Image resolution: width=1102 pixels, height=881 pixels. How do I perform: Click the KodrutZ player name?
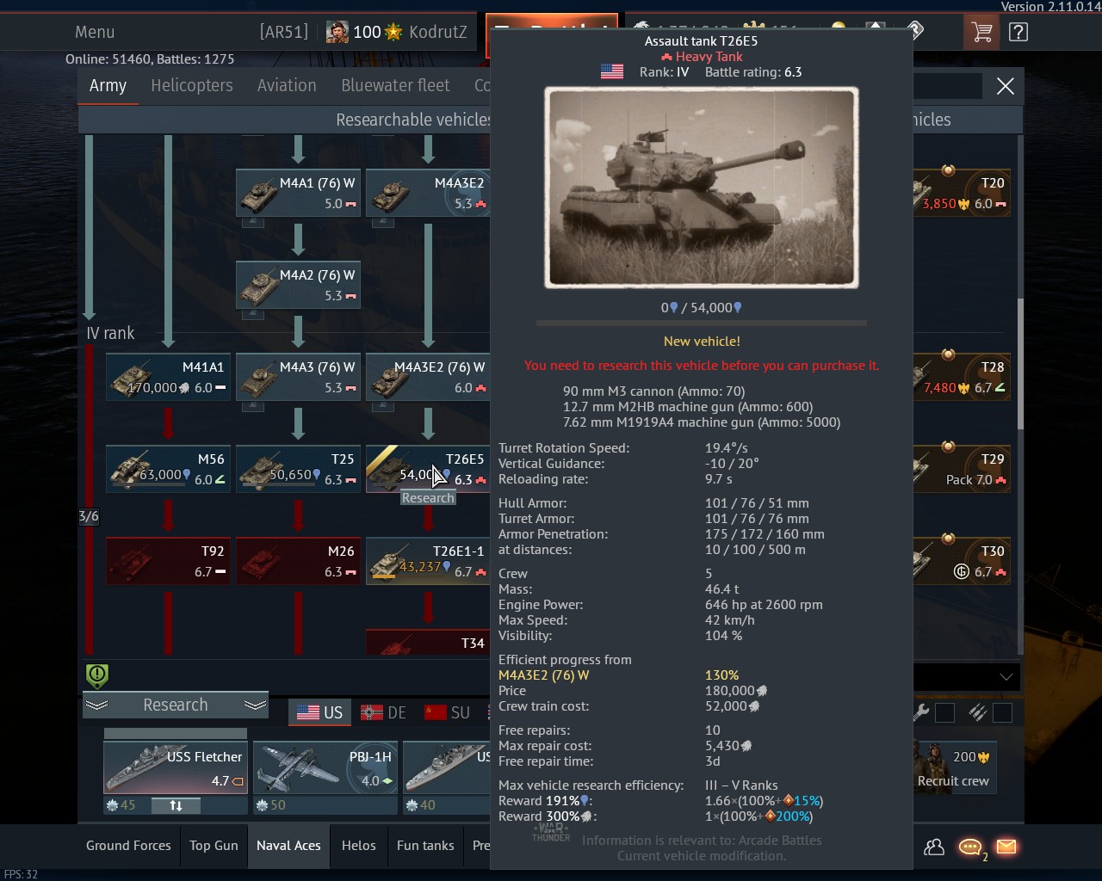[x=438, y=32]
